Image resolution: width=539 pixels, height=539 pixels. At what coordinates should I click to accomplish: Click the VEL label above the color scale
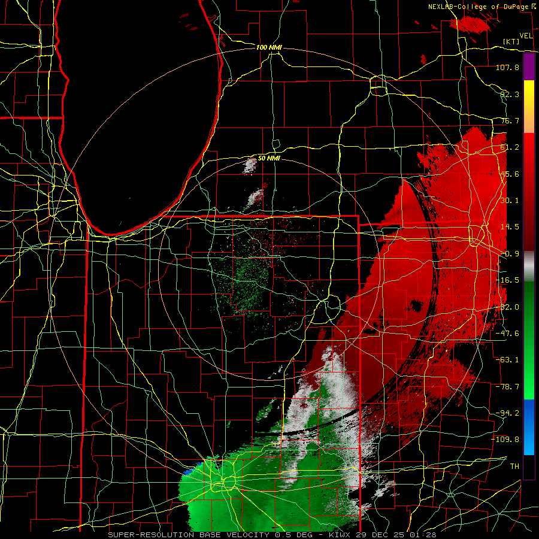click(x=526, y=35)
